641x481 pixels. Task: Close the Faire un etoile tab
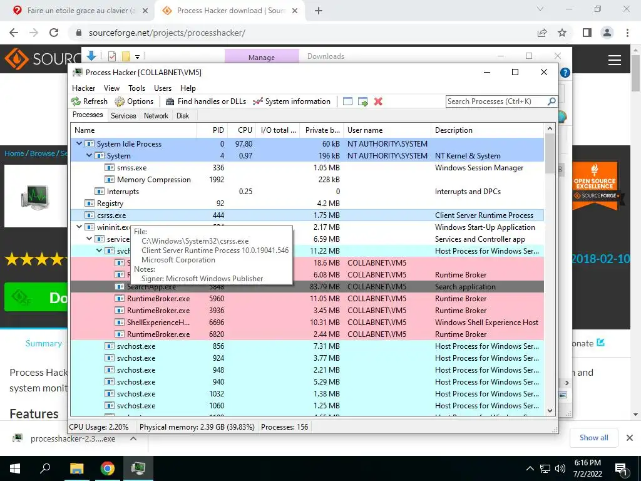(145, 11)
